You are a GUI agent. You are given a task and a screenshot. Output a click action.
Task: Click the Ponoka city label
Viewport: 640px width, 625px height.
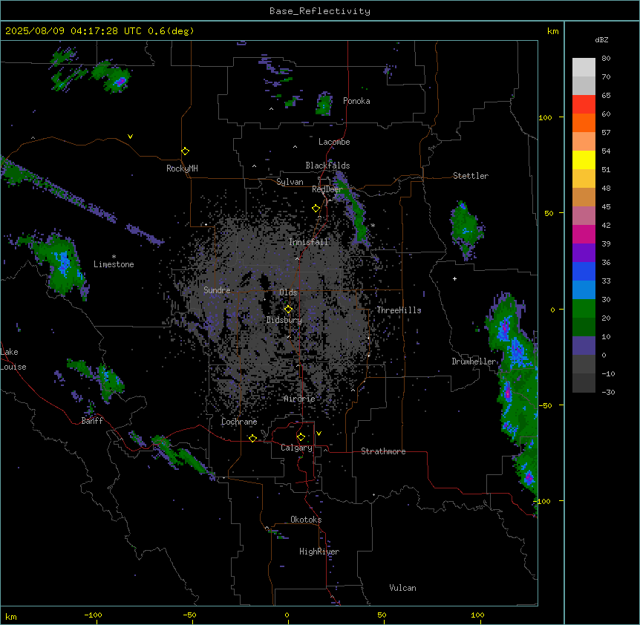[356, 101]
